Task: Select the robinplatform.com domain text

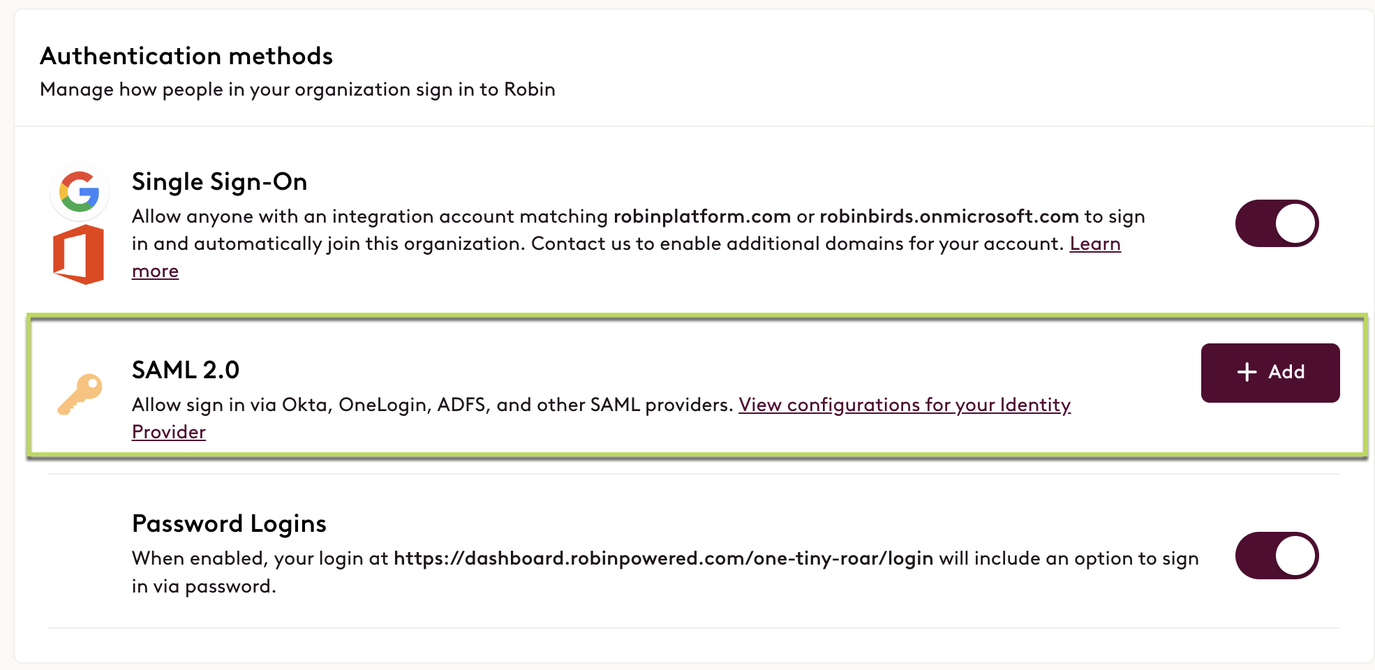Action: [x=702, y=216]
